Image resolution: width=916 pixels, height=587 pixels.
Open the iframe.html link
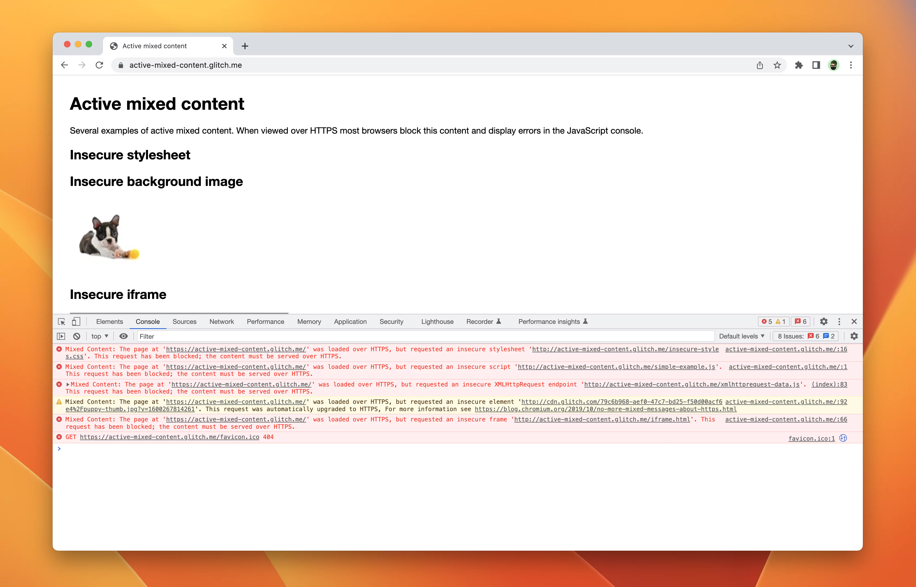coord(602,419)
